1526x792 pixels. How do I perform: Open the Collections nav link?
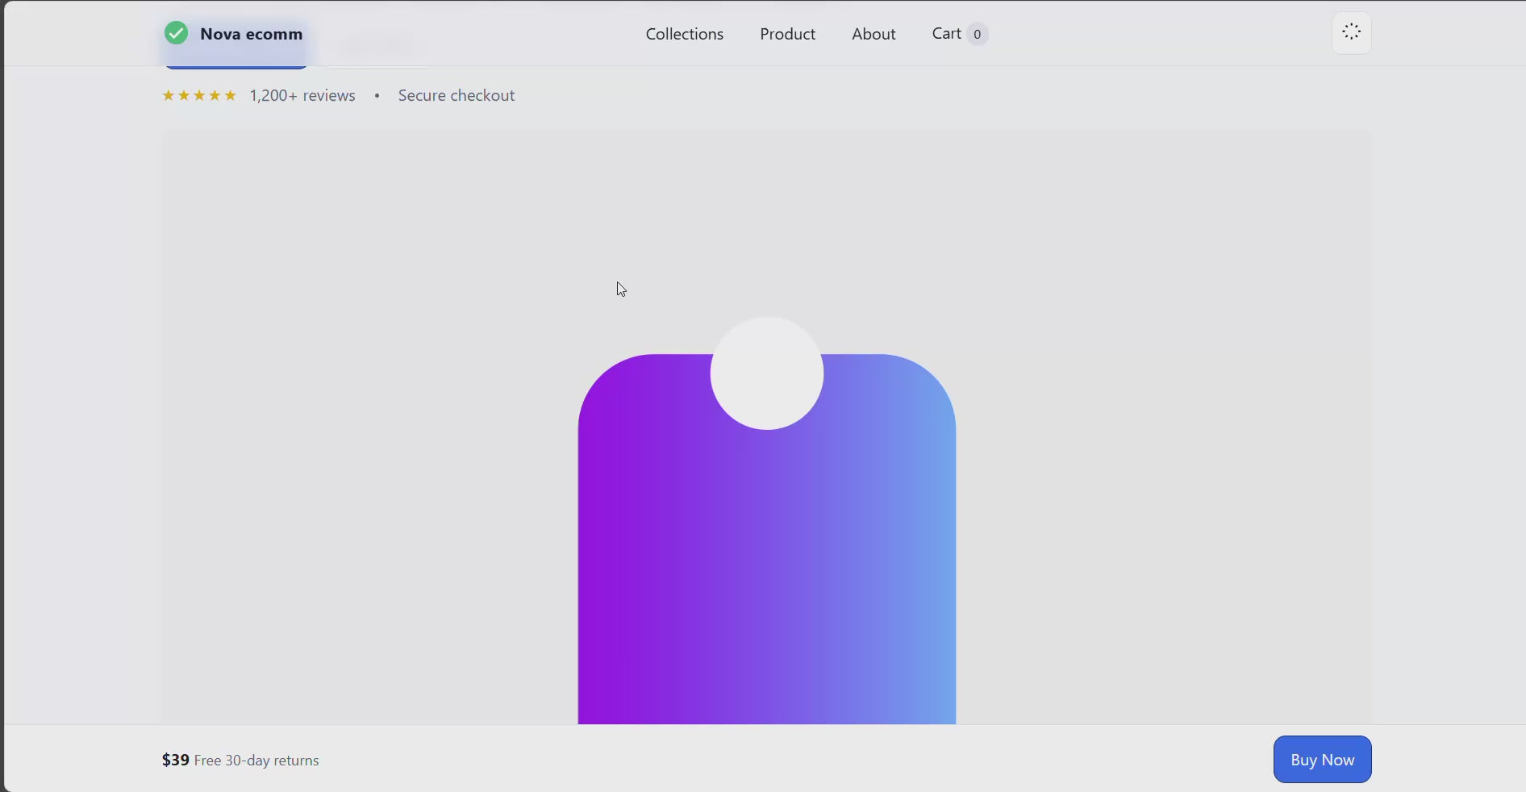pos(684,34)
